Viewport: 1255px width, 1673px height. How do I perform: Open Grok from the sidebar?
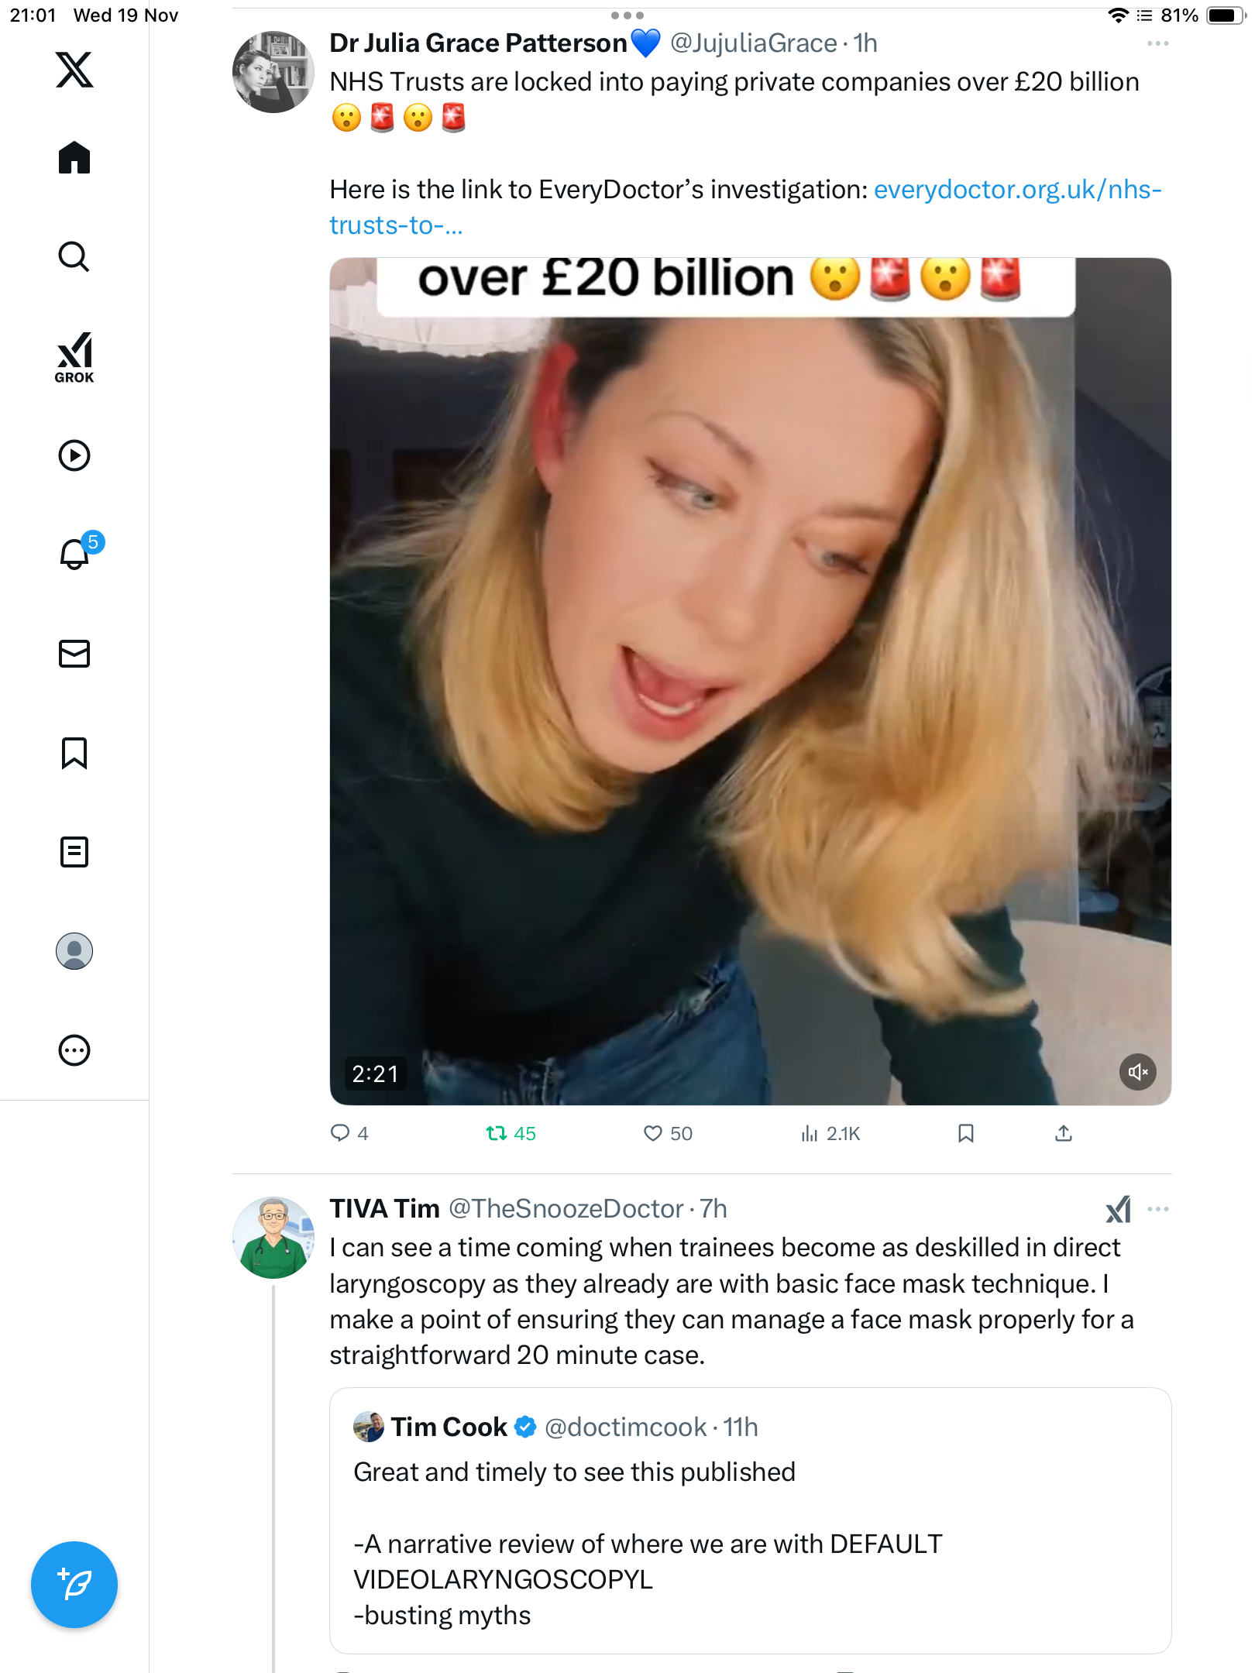click(x=74, y=358)
